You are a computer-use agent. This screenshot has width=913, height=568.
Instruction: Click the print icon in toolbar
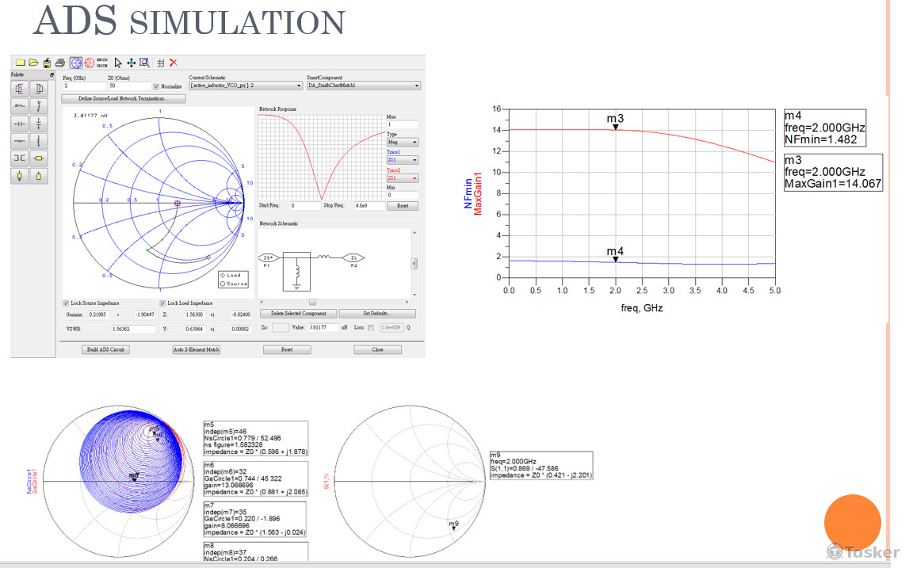click(x=59, y=63)
